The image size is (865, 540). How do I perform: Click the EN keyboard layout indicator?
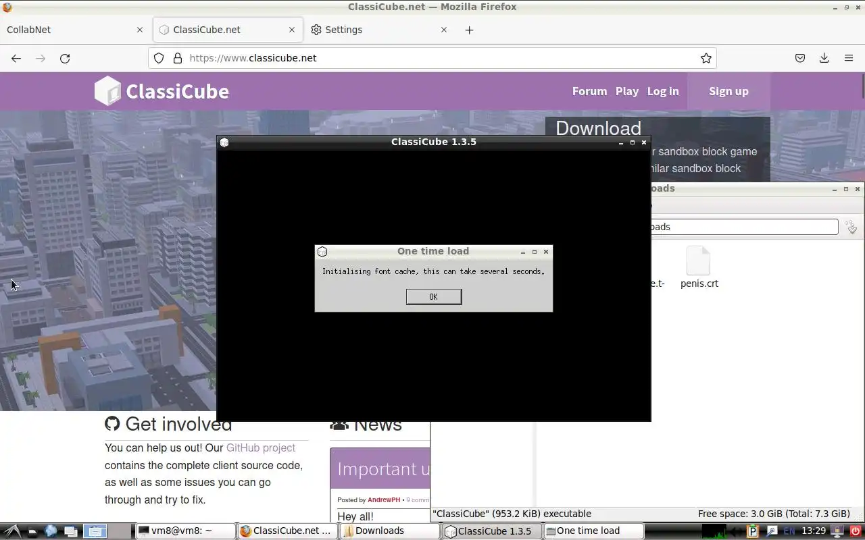(789, 531)
